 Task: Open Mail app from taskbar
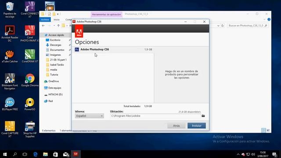(66, 154)
